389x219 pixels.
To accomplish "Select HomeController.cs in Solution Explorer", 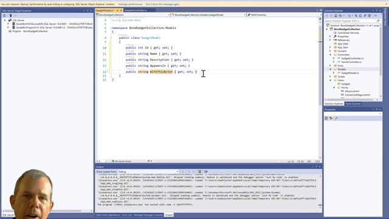I will 349,62.
